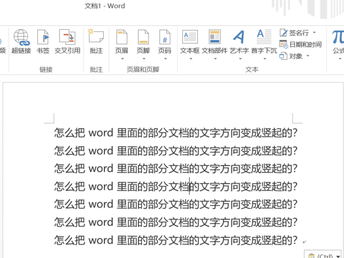Open the 对象 dropdown arrow
This screenshot has height=258, width=344.
coord(307,56)
